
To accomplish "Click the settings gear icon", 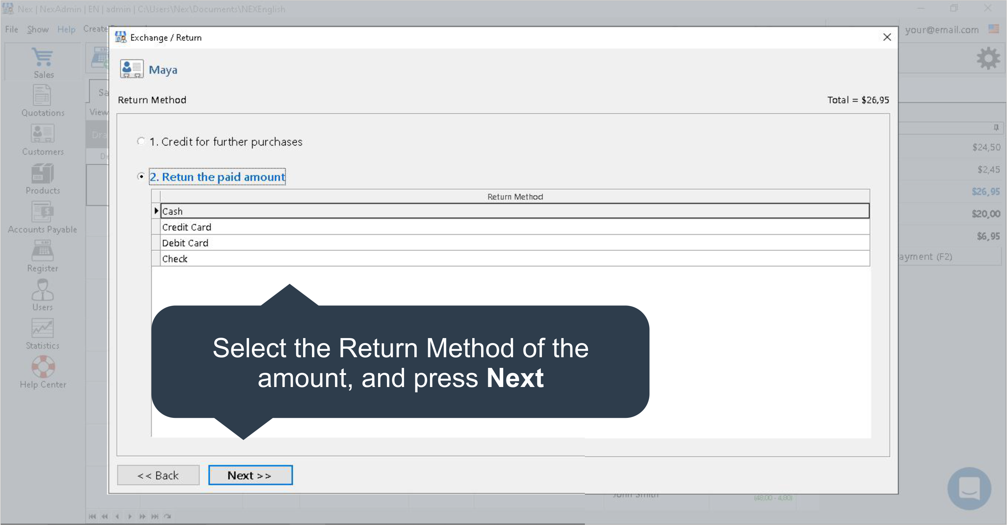I will click(x=988, y=59).
